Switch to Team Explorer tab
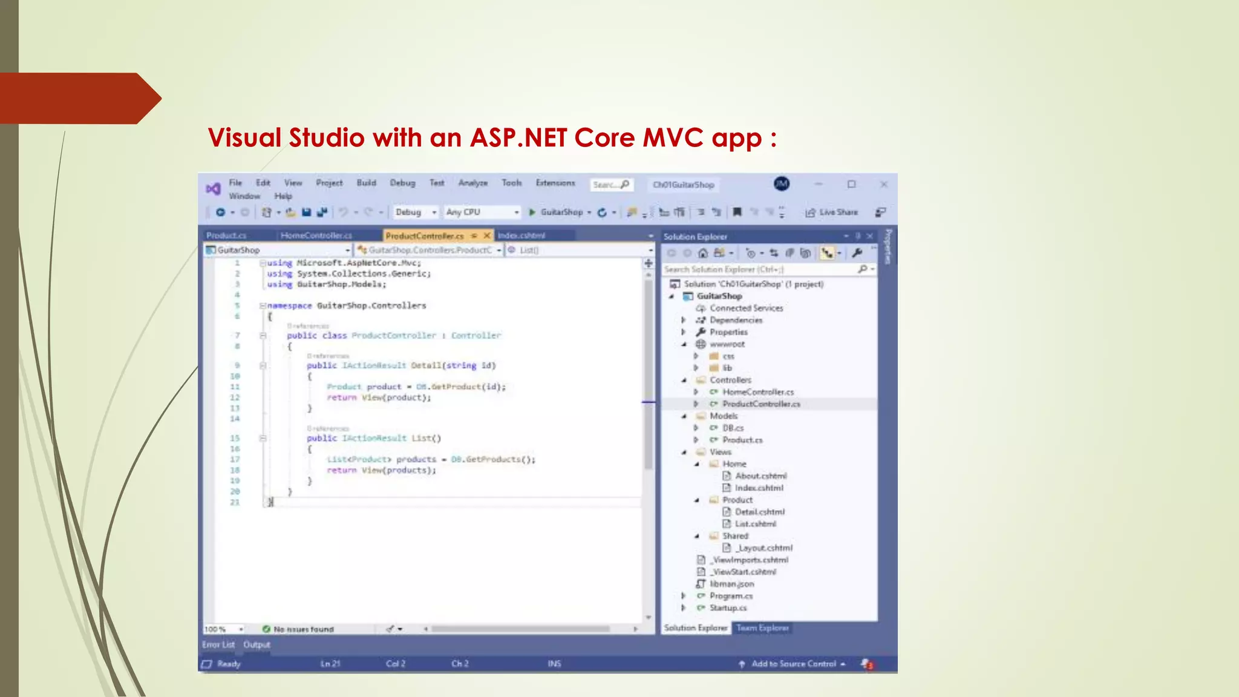 pos(762,628)
